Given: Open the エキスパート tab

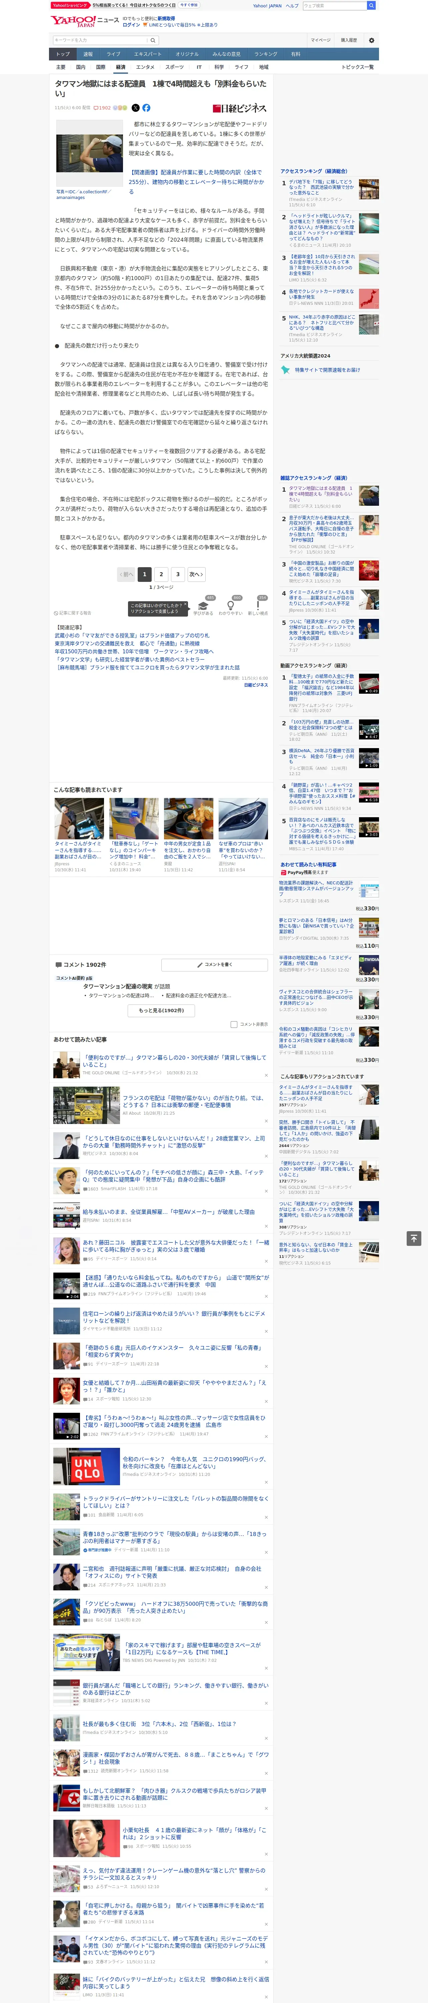Looking at the screenshot, I should 148,54.
